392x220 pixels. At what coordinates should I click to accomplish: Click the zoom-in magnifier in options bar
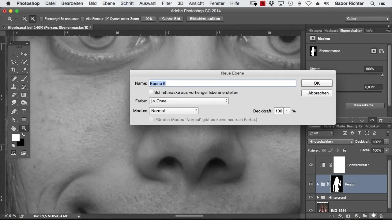coord(25,19)
